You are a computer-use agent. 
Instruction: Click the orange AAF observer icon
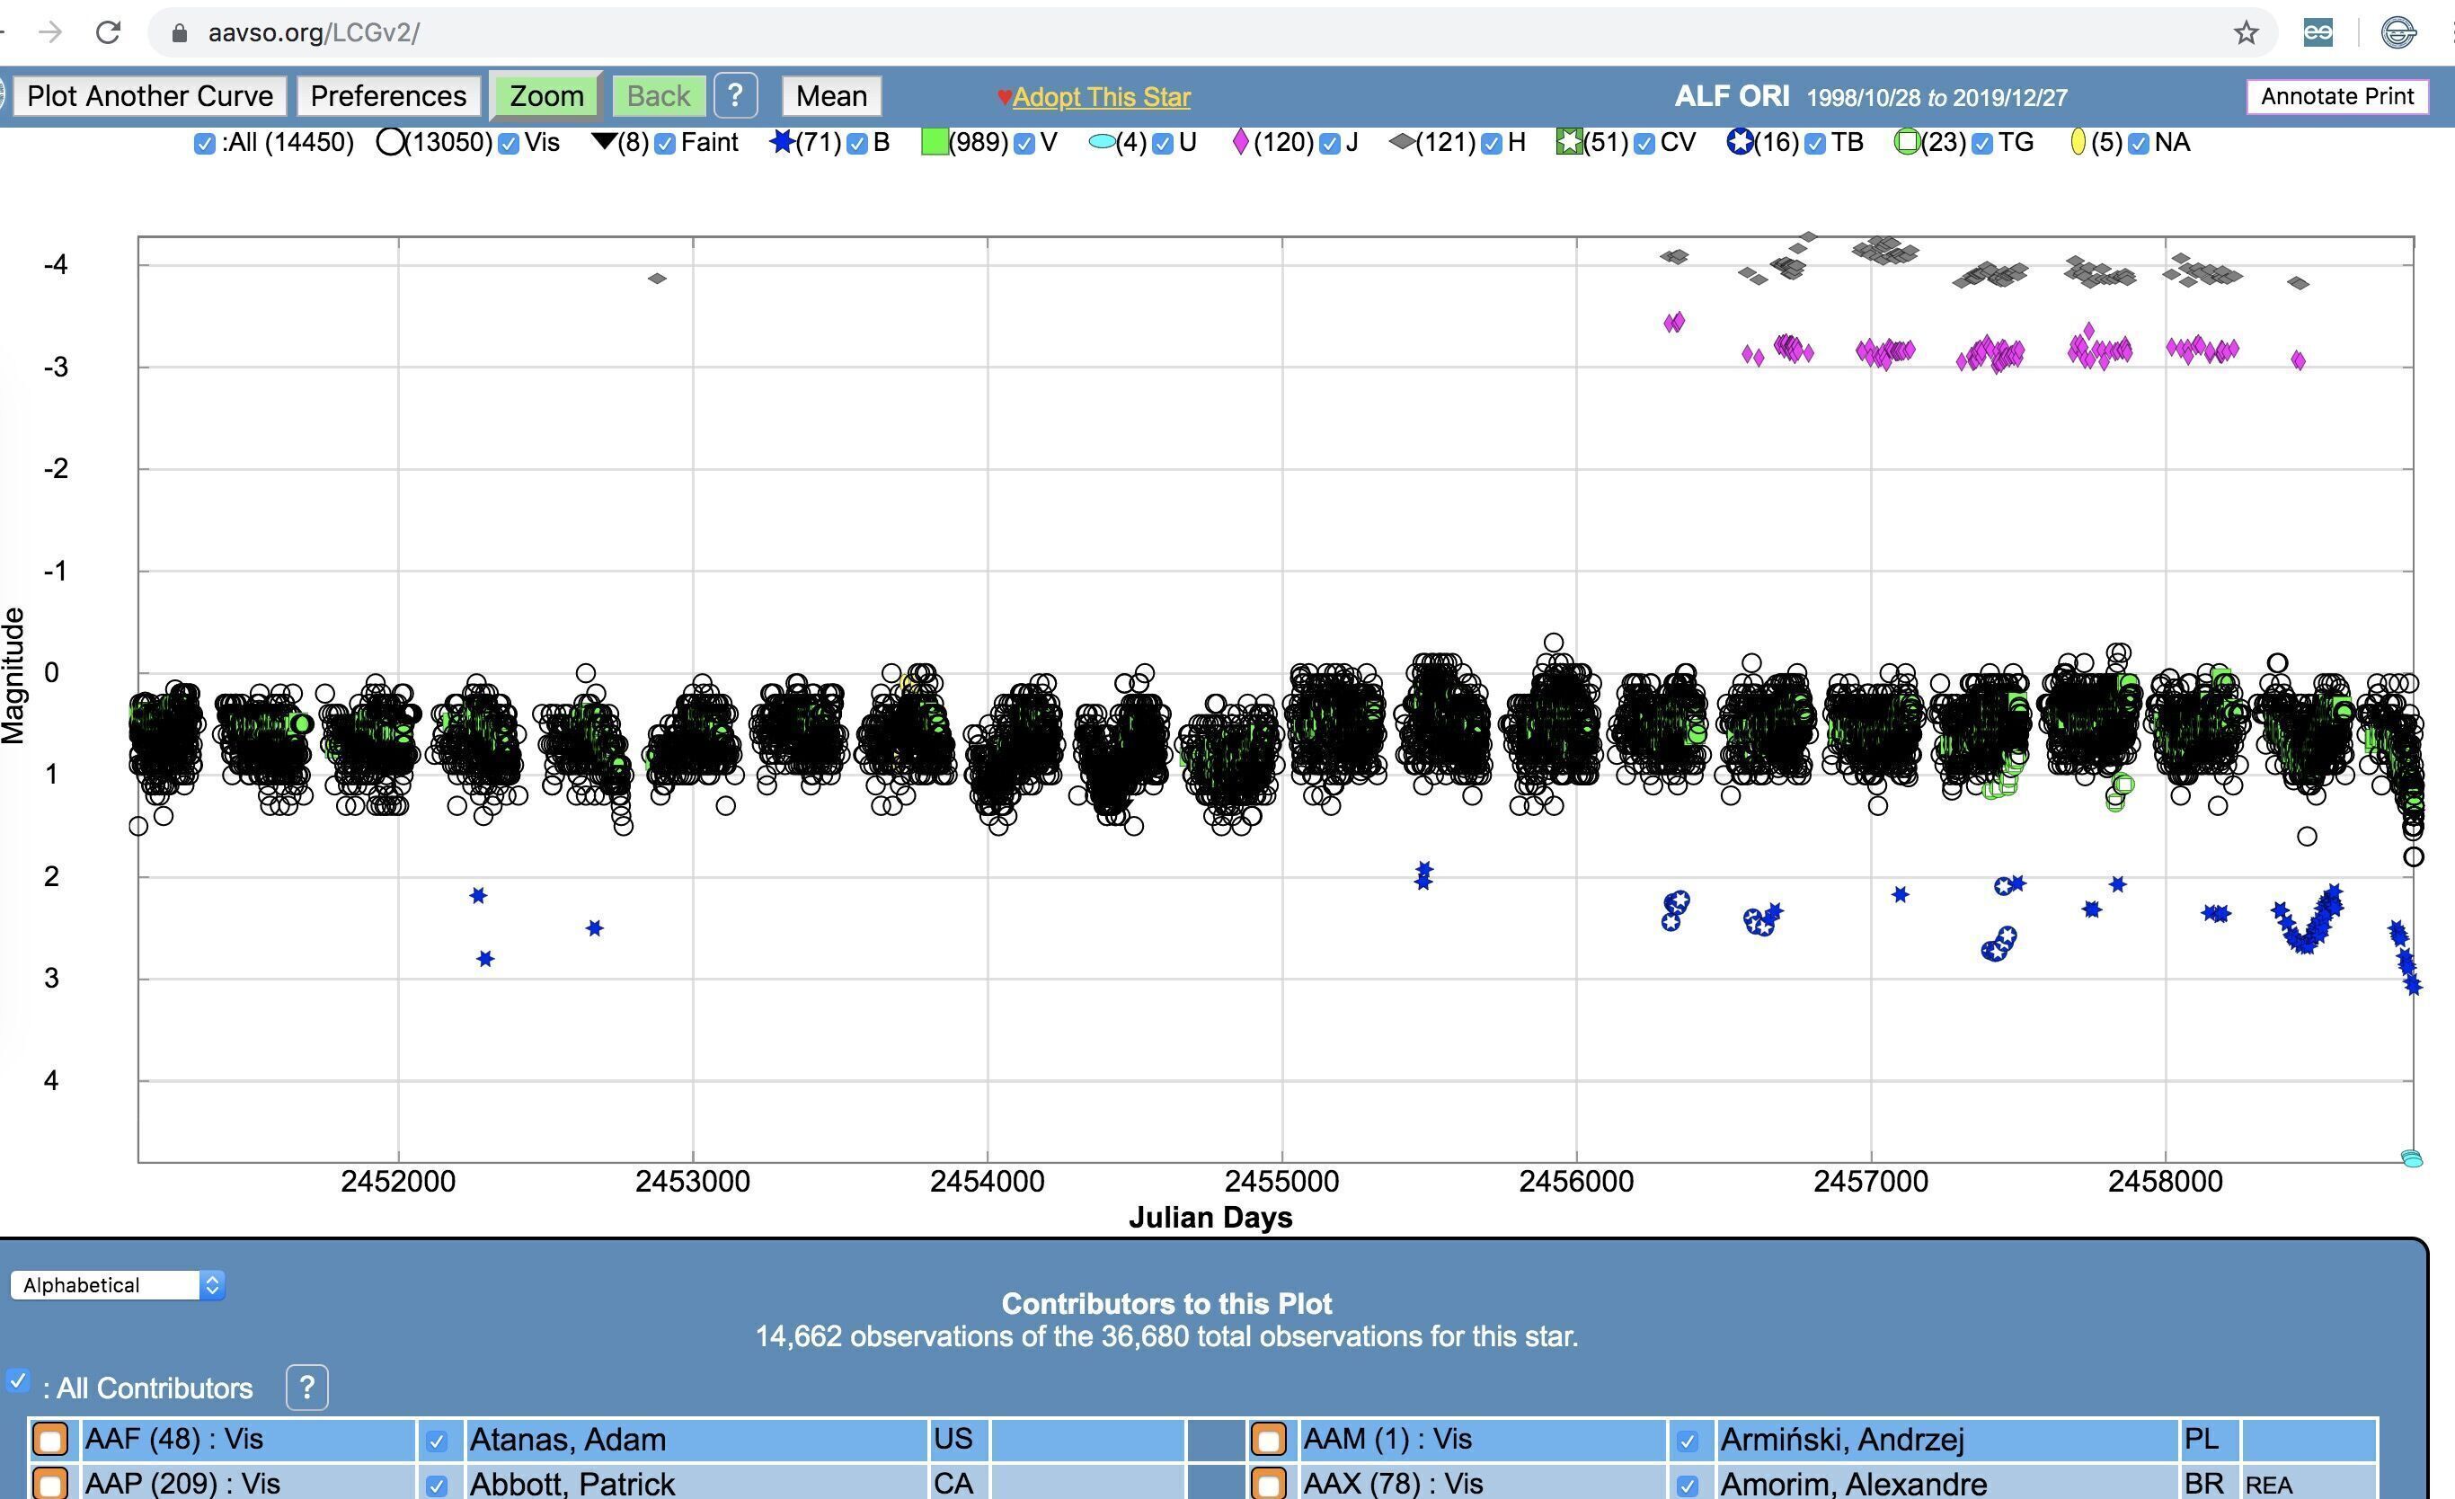(x=51, y=1439)
